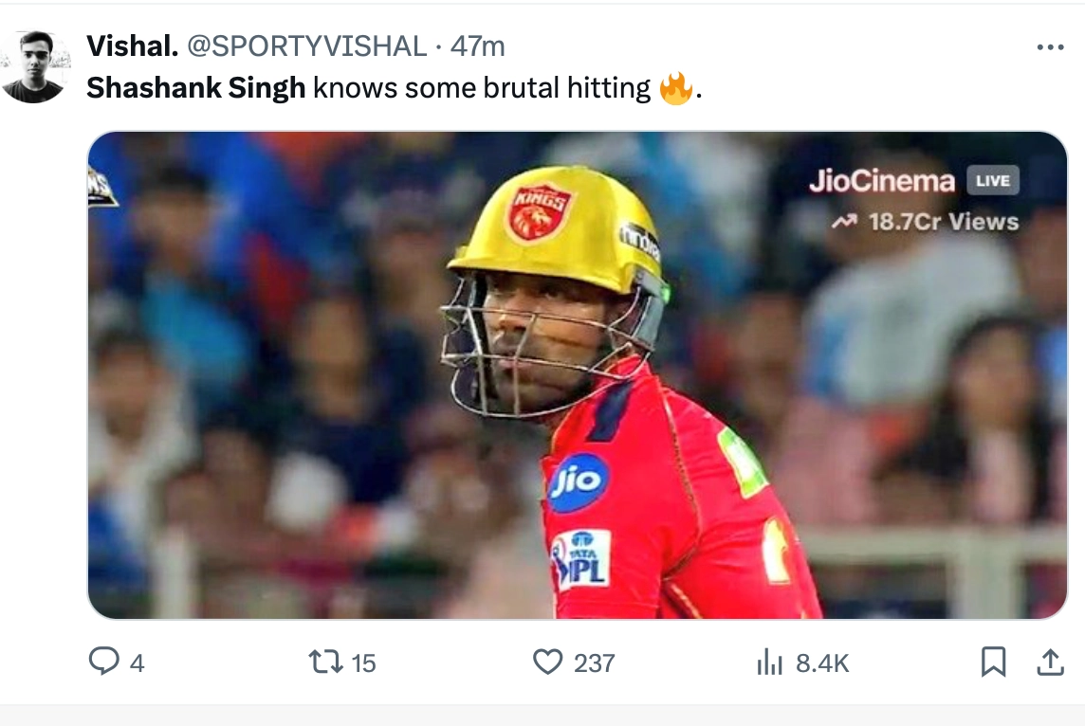This screenshot has height=726, width=1085.
Task: Open view analytics bar chart icon
Action: pos(769,662)
